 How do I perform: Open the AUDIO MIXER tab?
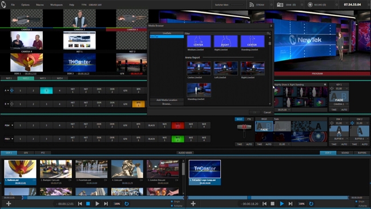coord(185,153)
